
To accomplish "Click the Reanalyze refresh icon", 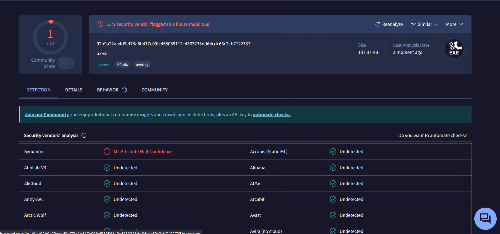I will pyautogui.click(x=377, y=24).
